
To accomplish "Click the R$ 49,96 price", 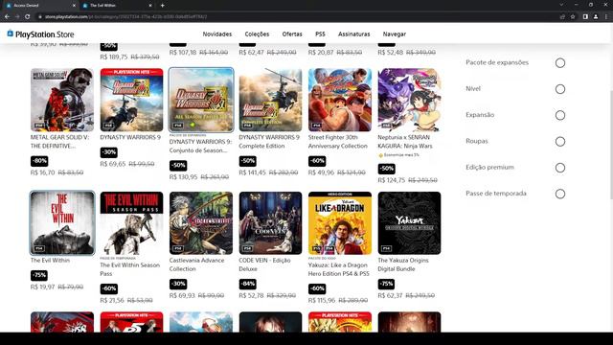I will pyautogui.click(x=322, y=172).
